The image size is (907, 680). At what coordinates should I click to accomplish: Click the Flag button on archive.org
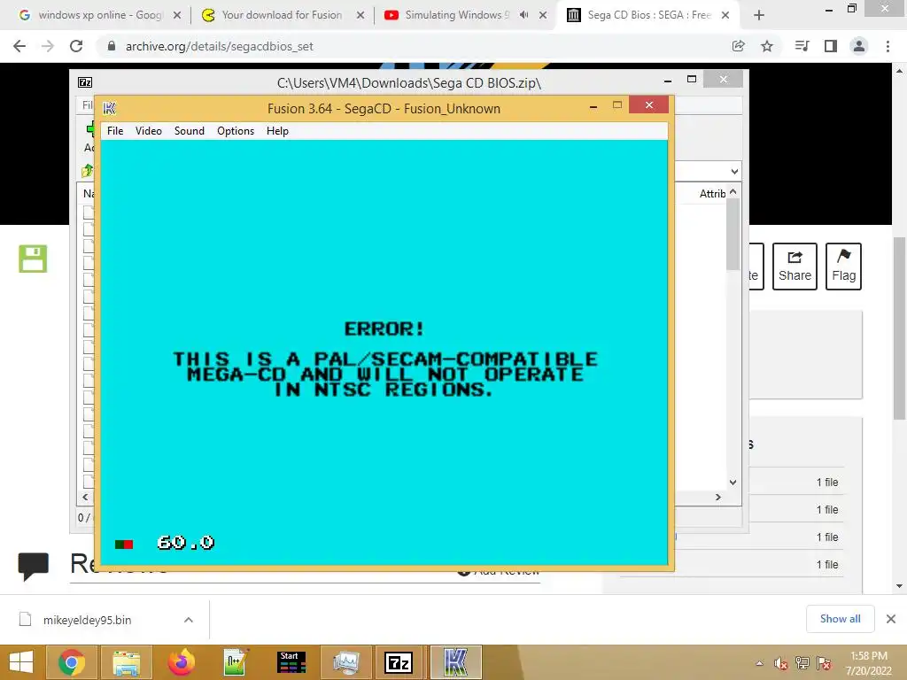click(843, 267)
